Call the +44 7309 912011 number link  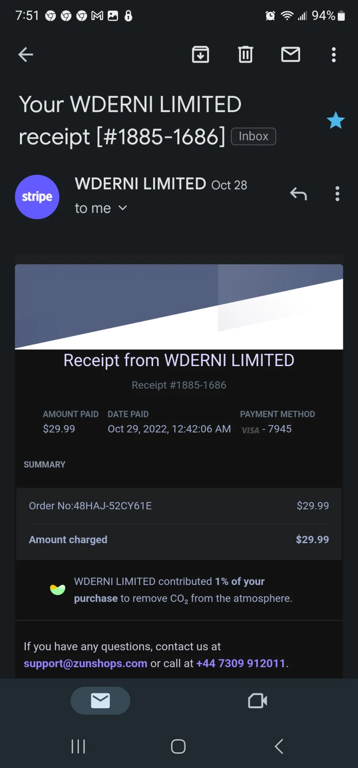point(241,663)
